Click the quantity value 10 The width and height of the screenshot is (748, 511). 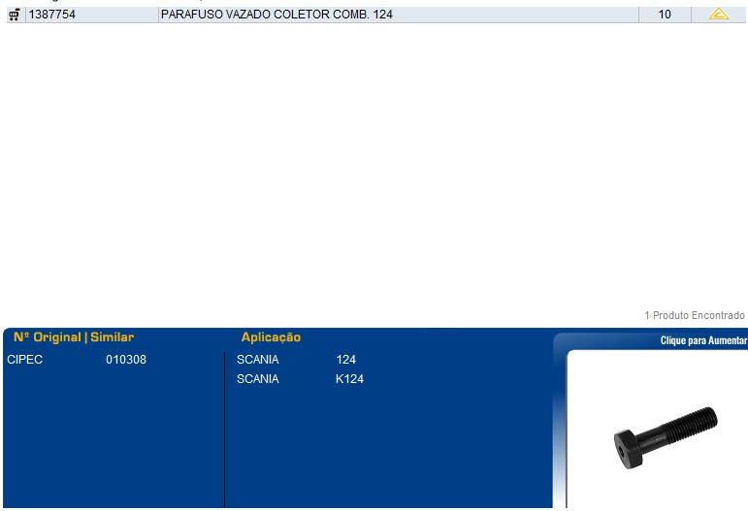click(x=664, y=15)
